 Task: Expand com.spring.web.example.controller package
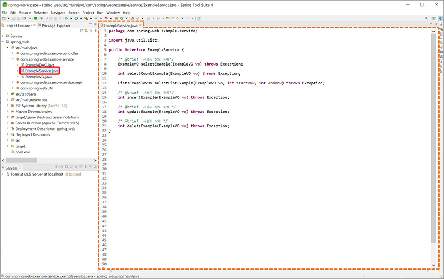tap(12, 53)
